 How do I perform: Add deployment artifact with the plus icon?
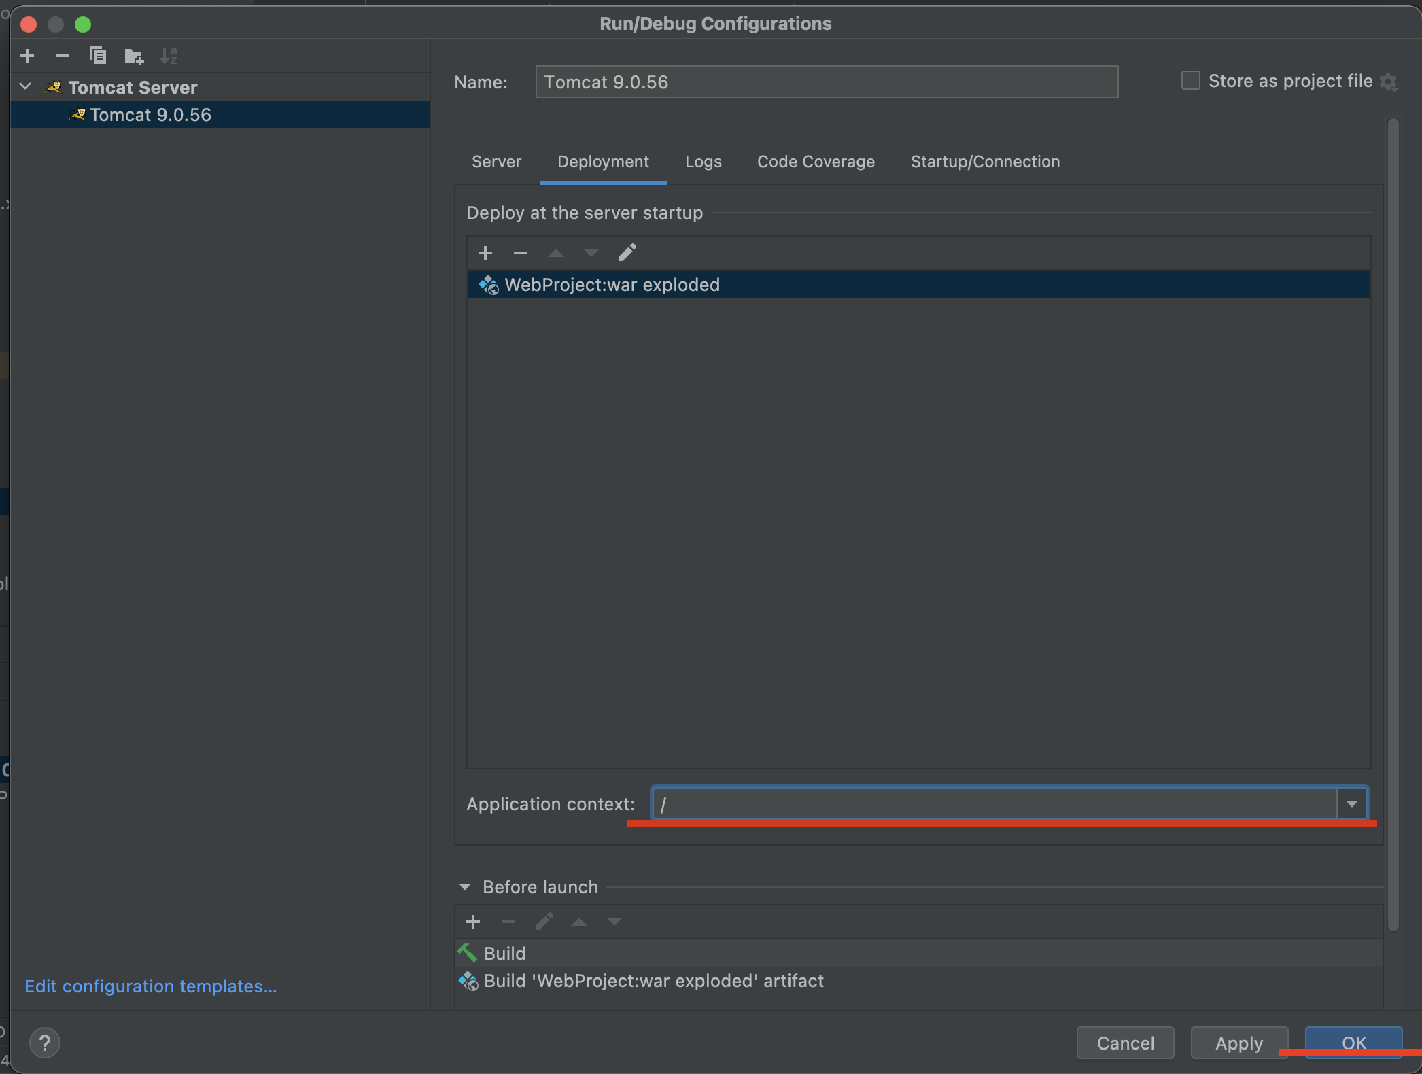pyautogui.click(x=485, y=253)
